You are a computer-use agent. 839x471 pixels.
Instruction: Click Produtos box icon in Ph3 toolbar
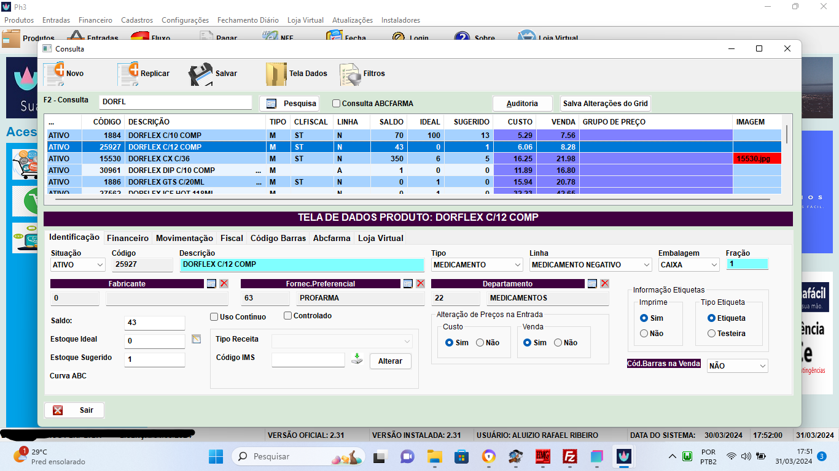coord(11,38)
